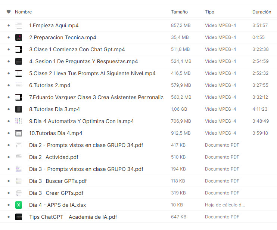Click thumbnail of 2.Preparacion Tecnica.mp4
Image resolution: width=277 pixels, height=230 pixels.
tap(19, 37)
